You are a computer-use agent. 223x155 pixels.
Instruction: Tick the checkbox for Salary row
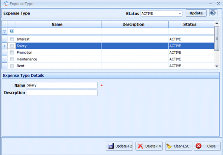(x=12, y=46)
